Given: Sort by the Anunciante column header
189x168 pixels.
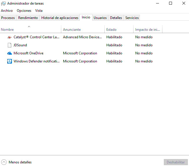Looking at the screenshot, I should (83, 29).
